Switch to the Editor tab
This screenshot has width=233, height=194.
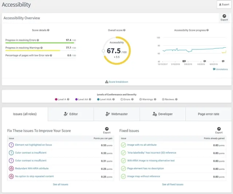coord(71,114)
